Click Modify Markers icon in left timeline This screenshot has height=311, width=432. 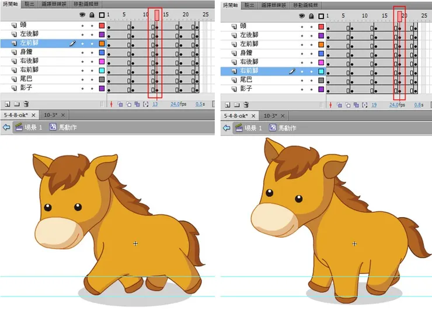click(x=146, y=104)
